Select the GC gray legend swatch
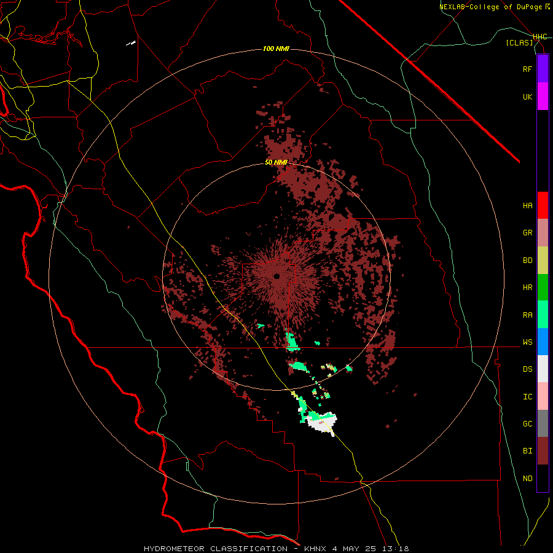This screenshot has height=553, width=553. click(543, 423)
